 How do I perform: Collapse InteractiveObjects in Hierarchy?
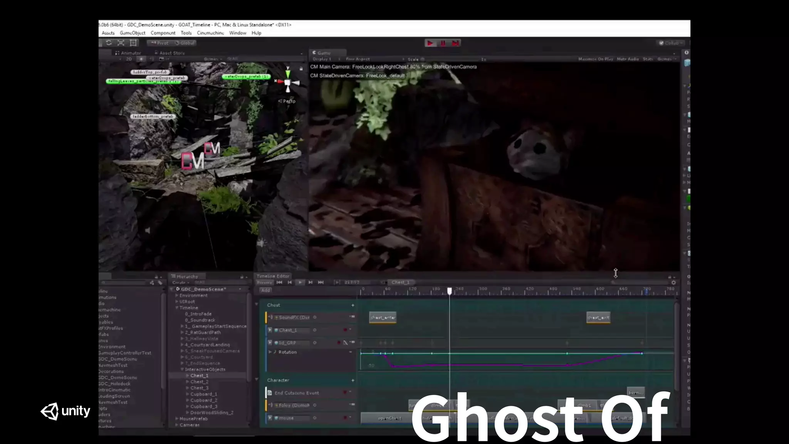point(182,369)
